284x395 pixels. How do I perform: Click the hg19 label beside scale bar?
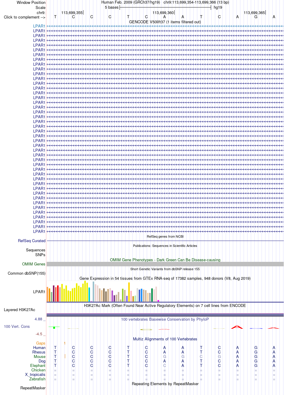pyautogui.click(x=218, y=7)
